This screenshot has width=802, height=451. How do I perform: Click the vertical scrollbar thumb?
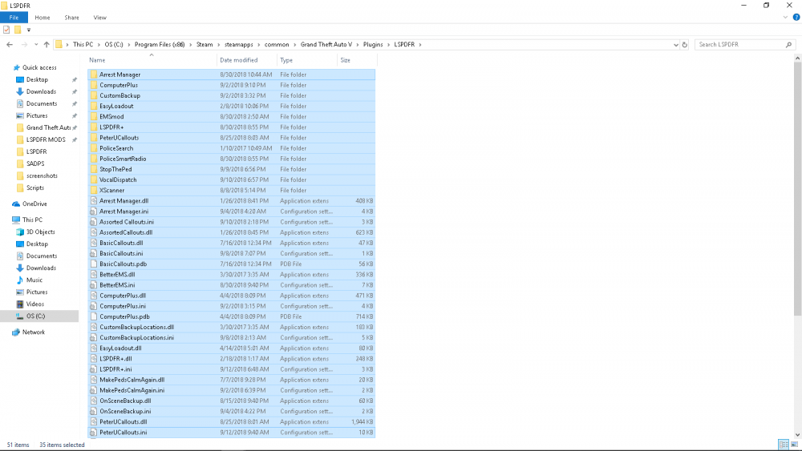pos(797,189)
